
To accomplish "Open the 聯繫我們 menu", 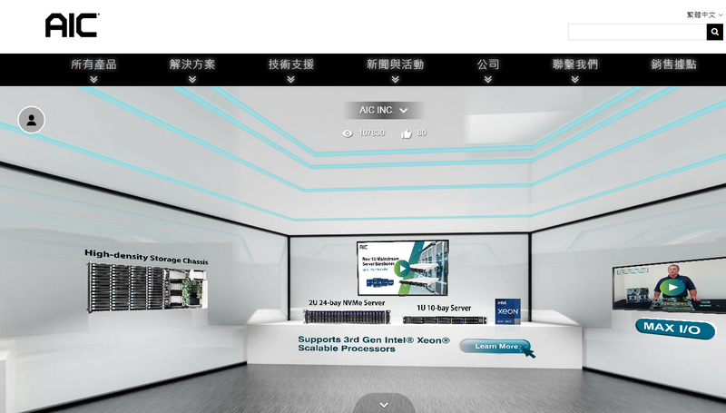I will pos(575,64).
